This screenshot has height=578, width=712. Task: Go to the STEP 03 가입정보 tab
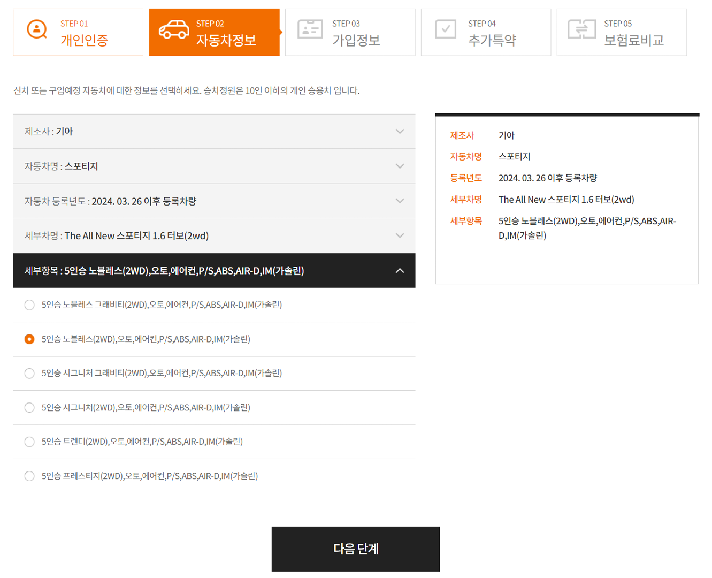[350, 32]
